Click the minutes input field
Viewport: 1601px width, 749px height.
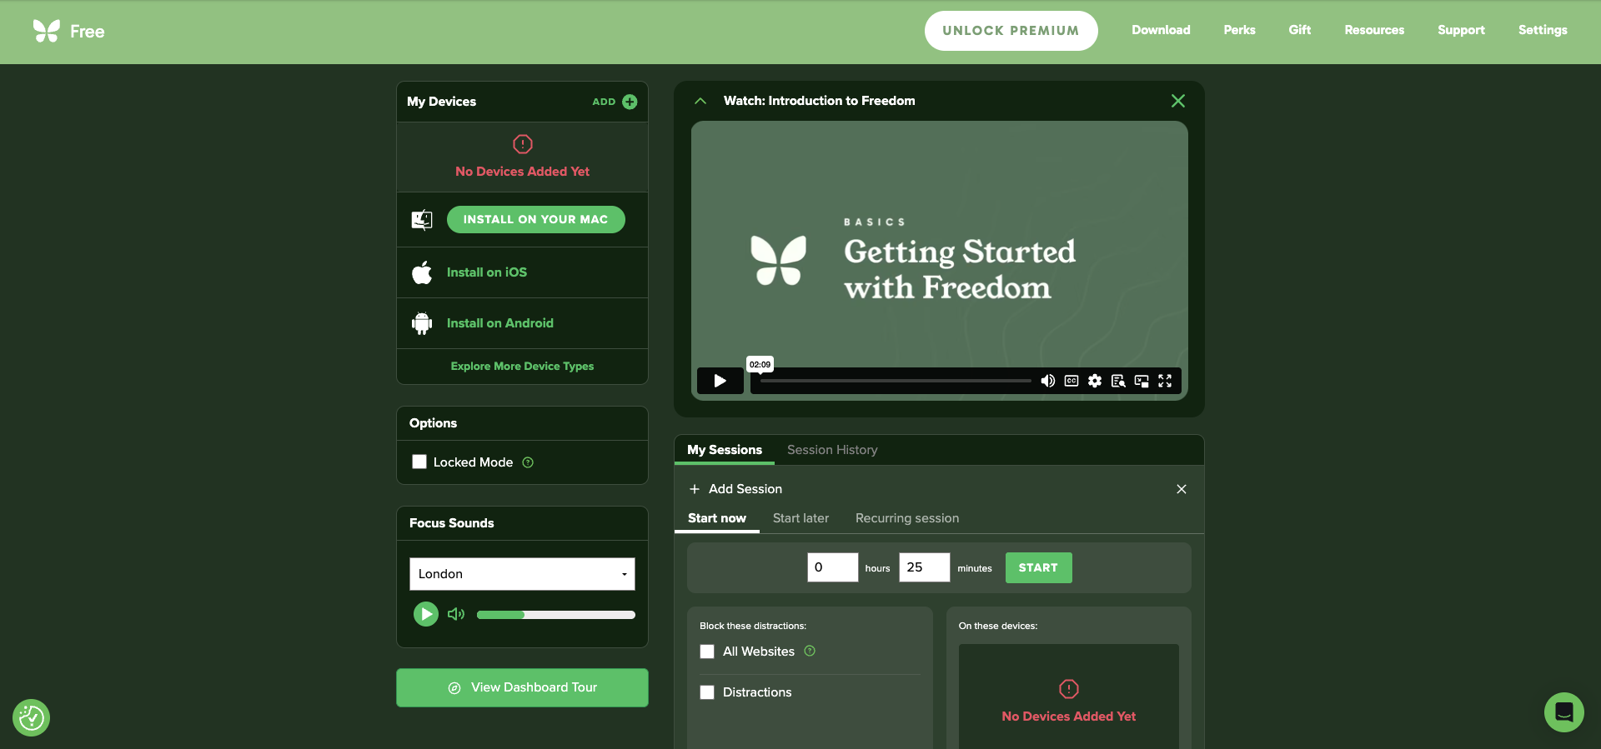click(925, 567)
